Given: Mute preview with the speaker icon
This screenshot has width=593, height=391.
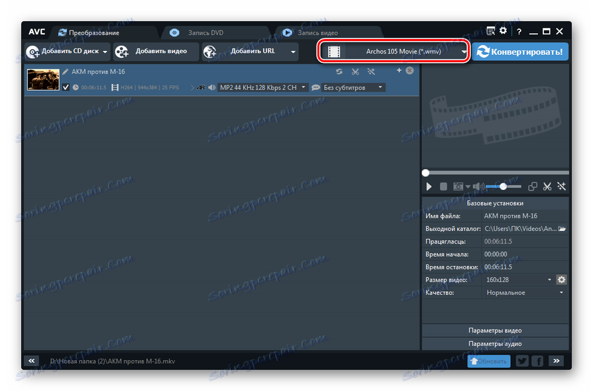Looking at the screenshot, I should (477, 187).
